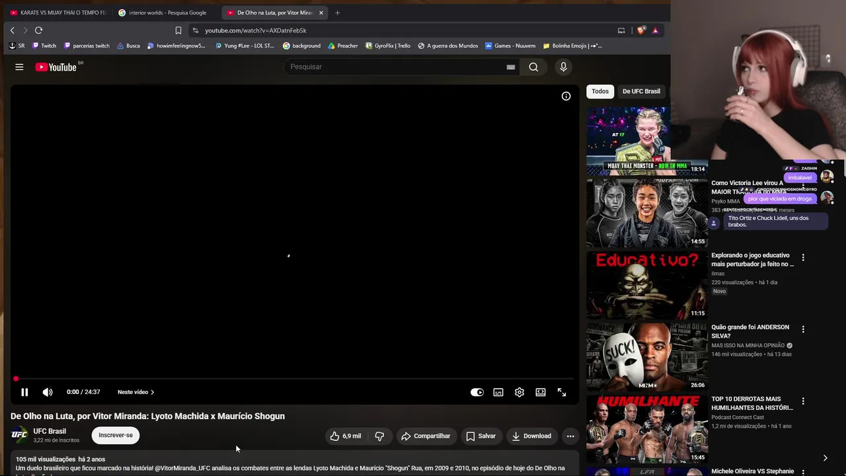Open the 'HUMILHANTE' video thumbnail
The image size is (846, 476).
coord(647,428)
